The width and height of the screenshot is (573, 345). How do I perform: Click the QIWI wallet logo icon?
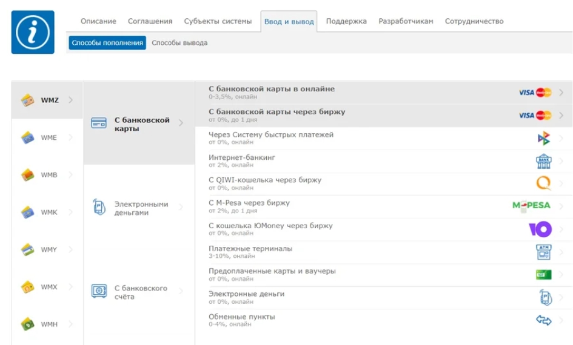coord(543,183)
